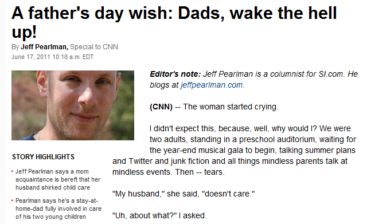Image resolution: width=367 pixels, height=224 pixels.
Task: Open the jeffpearlman.com blog link
Action: coord(212,85)
